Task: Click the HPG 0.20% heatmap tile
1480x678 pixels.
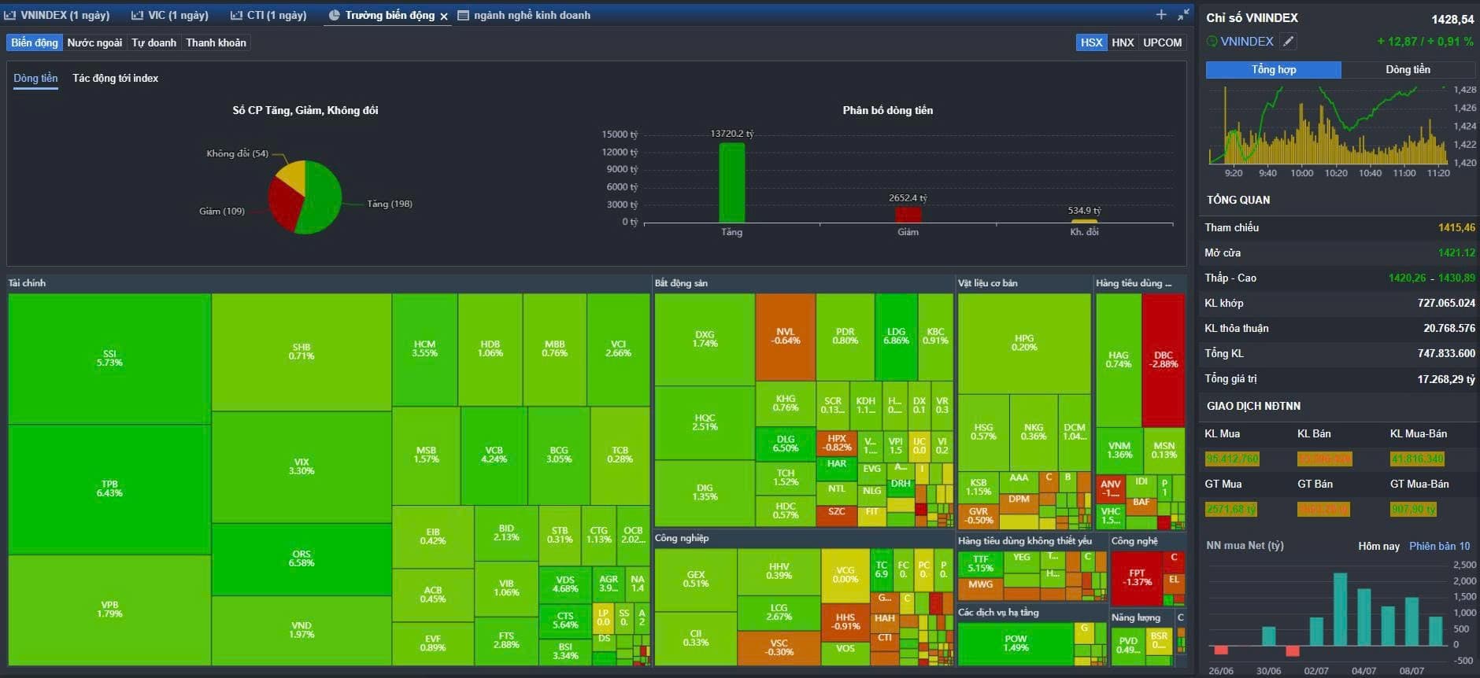Action: pos(1024,343)
